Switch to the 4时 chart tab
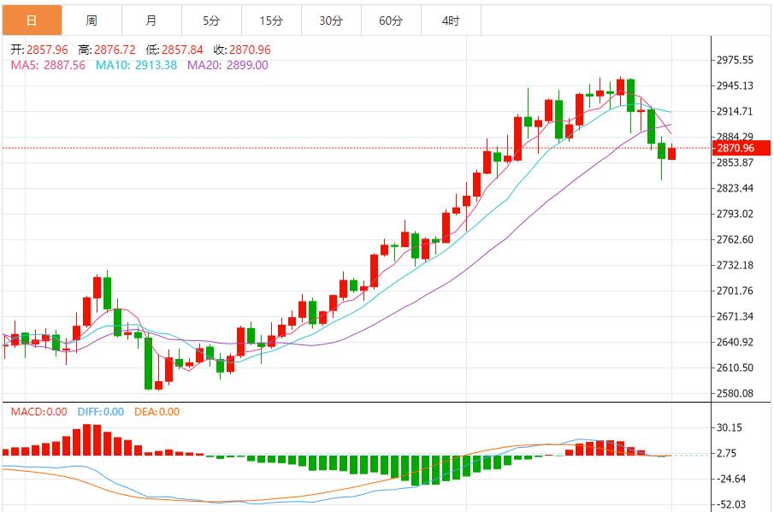 click(x=451, y=21)
